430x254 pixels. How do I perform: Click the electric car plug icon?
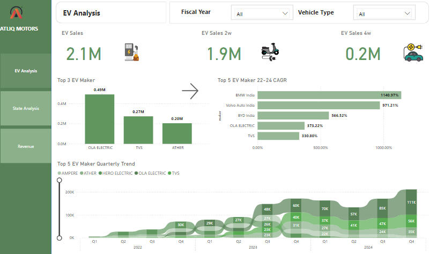412,53
